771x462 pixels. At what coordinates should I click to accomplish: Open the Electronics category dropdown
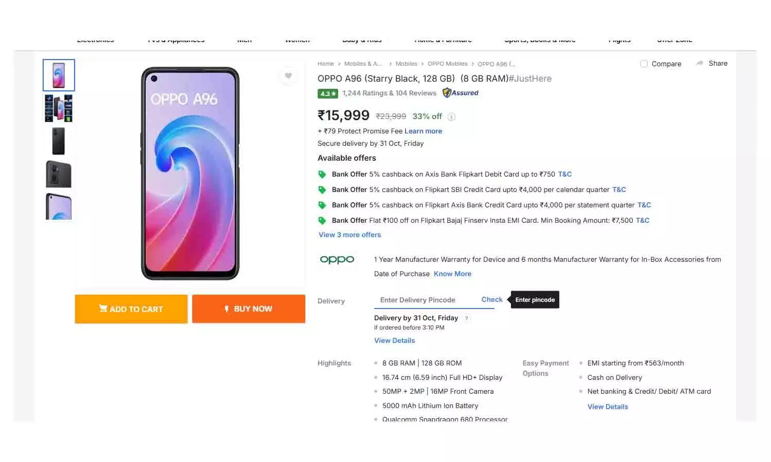95,40
